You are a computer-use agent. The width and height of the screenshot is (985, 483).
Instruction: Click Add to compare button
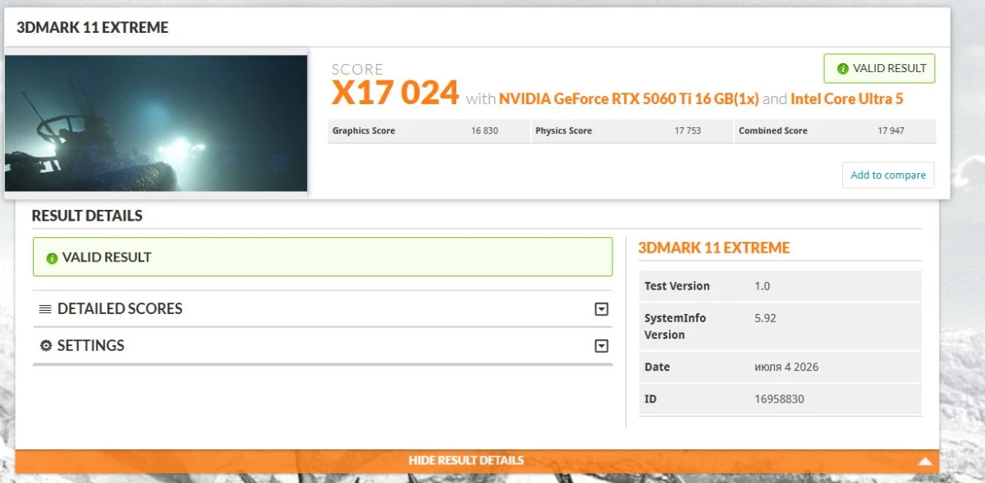point(888,175)
